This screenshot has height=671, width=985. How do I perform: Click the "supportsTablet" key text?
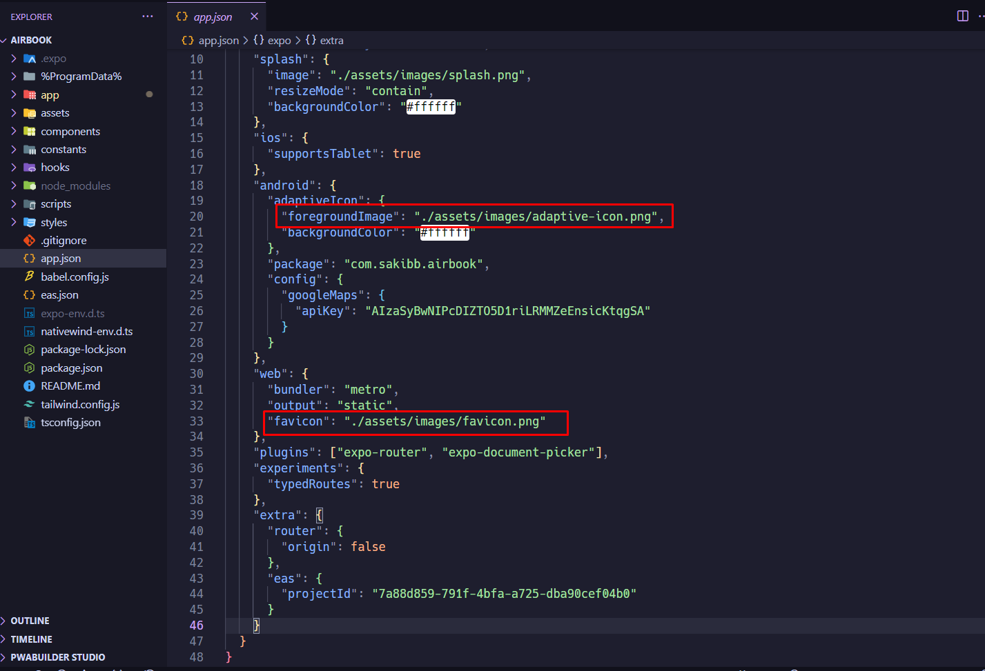pyautogui.click(x=323, y=154)
